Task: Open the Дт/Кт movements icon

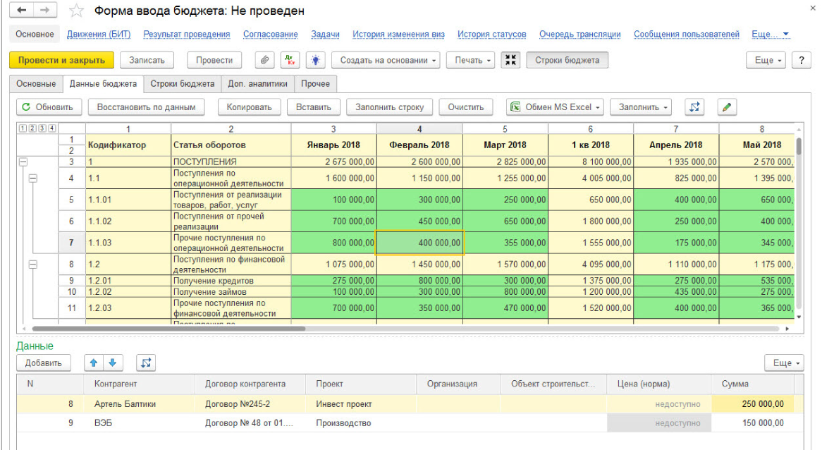Action: [x=290, y=61]
